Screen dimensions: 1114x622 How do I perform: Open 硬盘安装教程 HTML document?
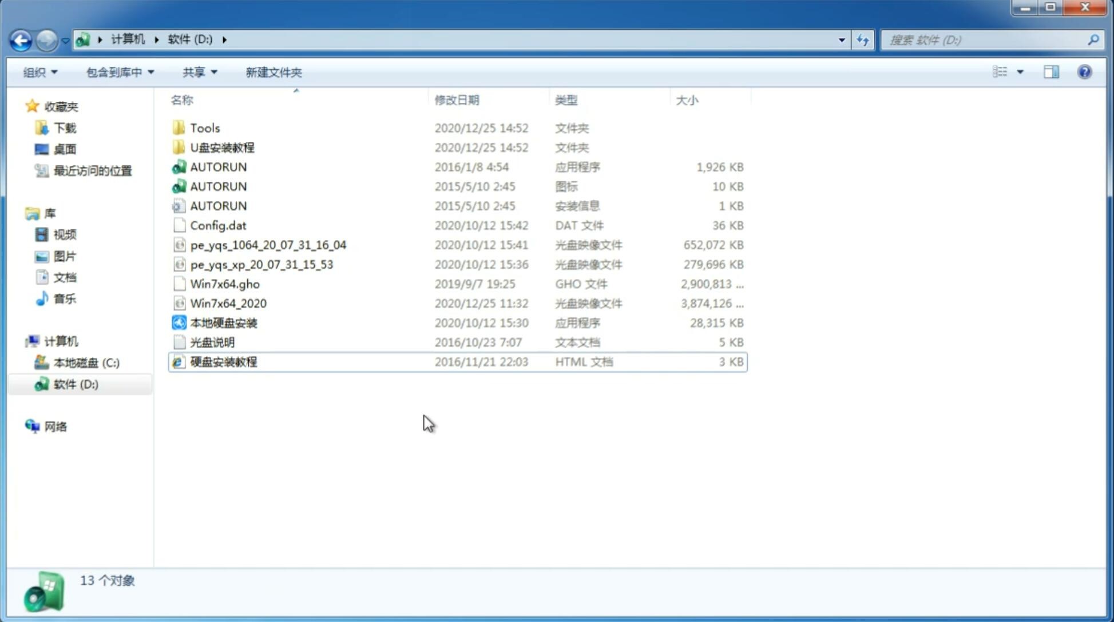223,361
